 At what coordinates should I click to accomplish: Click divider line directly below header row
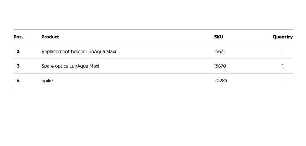point(153,44)
